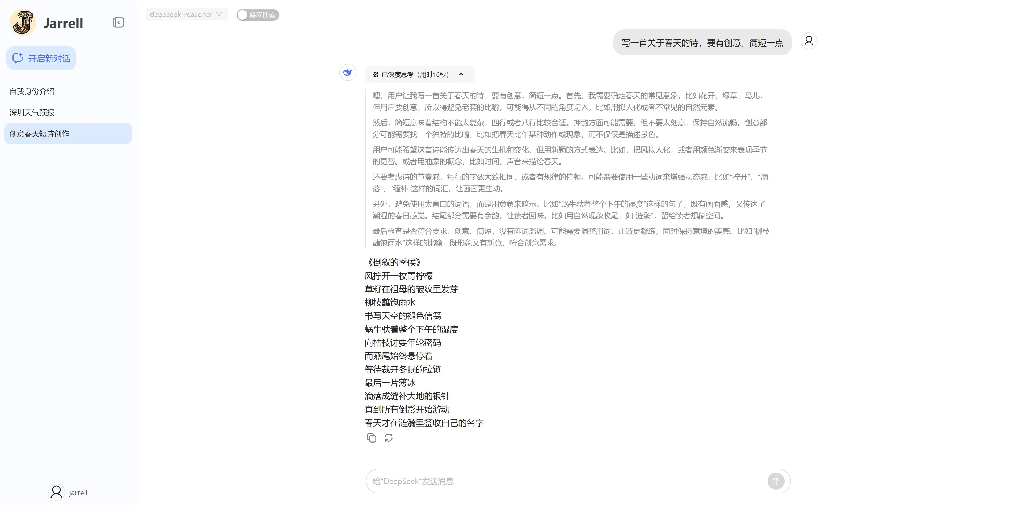Click the jarrell username label

click(x=78, y=493)
